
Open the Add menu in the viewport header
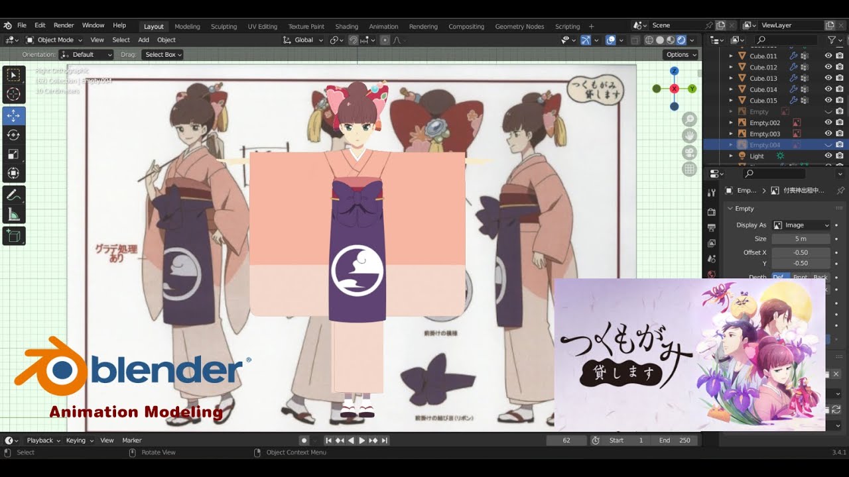click(x=143, y=40)
